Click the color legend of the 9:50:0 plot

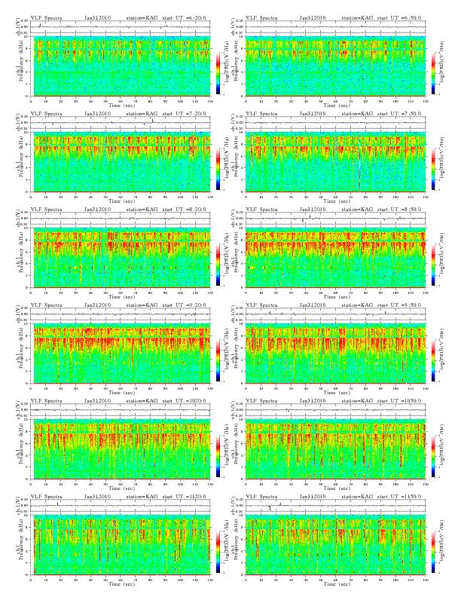434,360
